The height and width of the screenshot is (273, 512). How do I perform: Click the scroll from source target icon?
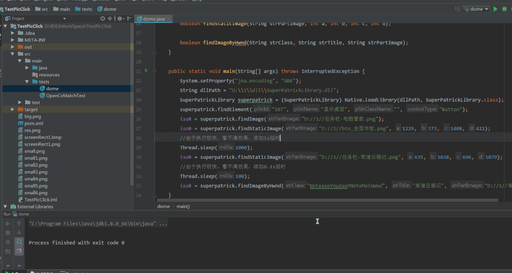[x=103, y=18]
